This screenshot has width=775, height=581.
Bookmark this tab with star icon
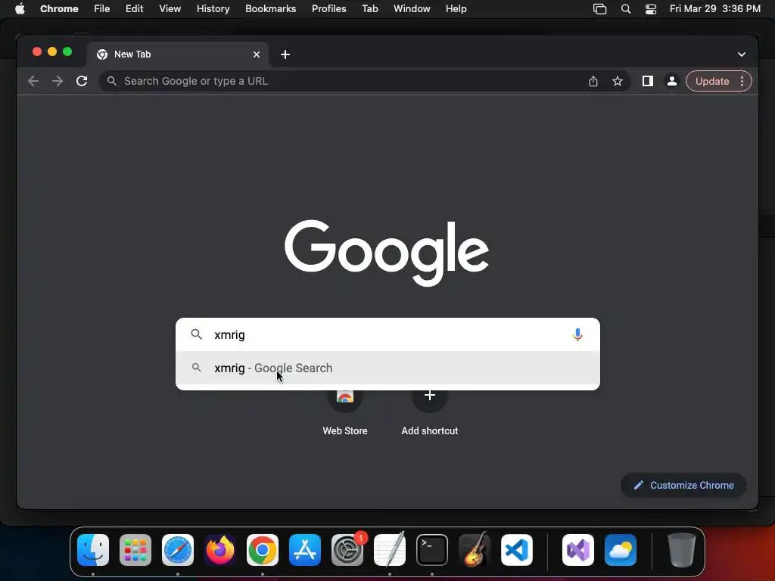pyautogui.click(x=618, y=81)
